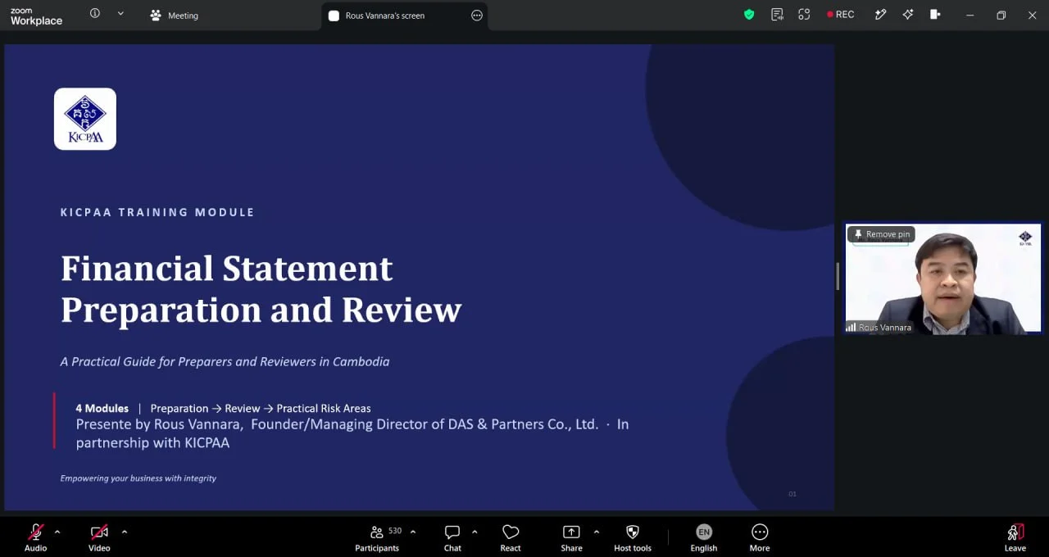Image resolution: width=1049 pixels, height=557 pixels.
Task: Leave the meeting
Action: pos(1015,537)
